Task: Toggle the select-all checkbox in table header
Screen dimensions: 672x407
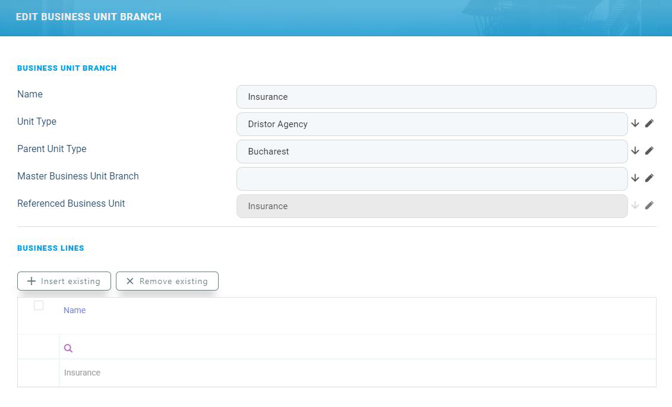Action: pyautogui.click(x=39, y=305)
